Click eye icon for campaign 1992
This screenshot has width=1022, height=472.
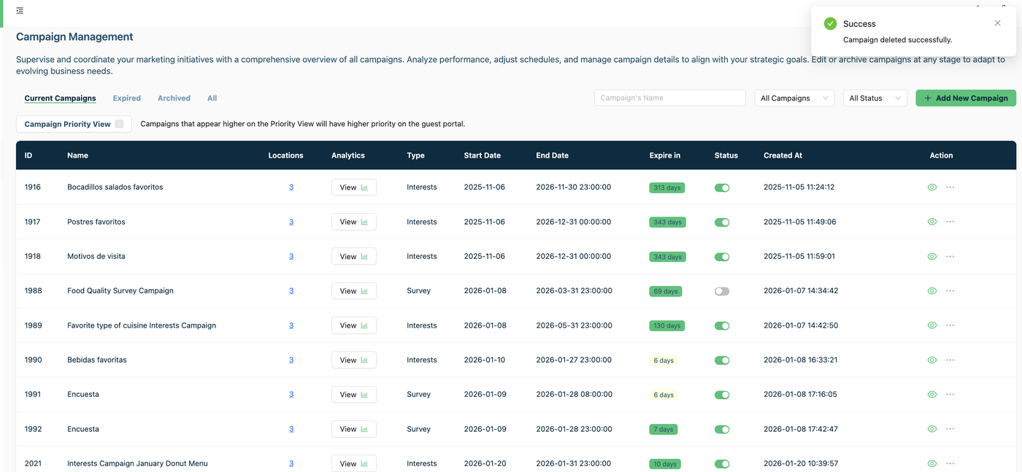pos(931,429)
